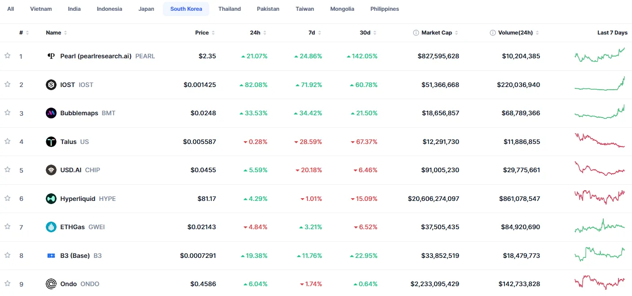Viewport: 632px width, 296px height.
Task: Open the USD.AI coin page
Action: (x=71, y=170)
